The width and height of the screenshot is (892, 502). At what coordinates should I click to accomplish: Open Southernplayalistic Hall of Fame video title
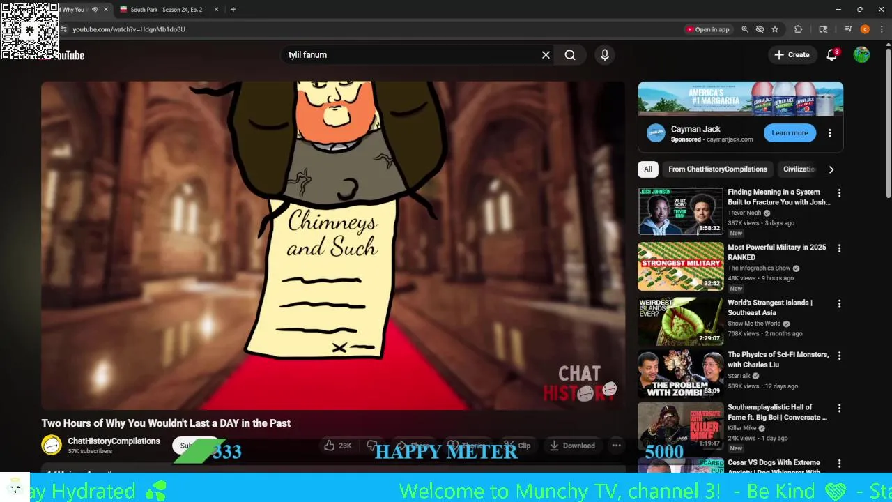point(778,412)
